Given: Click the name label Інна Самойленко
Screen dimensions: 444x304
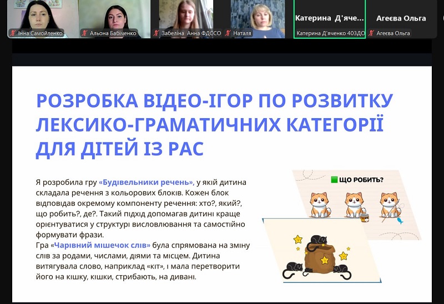Looking at the screenshot, I should tap(40, 33).
